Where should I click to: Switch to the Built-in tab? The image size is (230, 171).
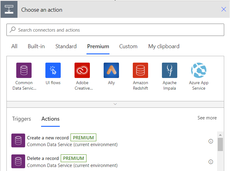36,46
